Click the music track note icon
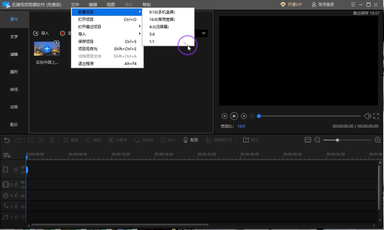The image size is (384, 230). (5, 217)
